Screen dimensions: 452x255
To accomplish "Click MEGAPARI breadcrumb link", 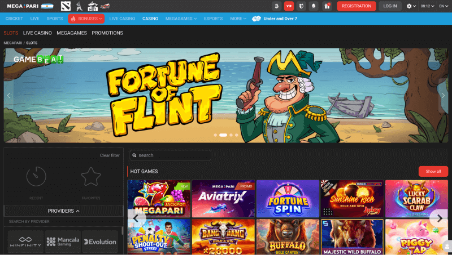I will [12, 43].
